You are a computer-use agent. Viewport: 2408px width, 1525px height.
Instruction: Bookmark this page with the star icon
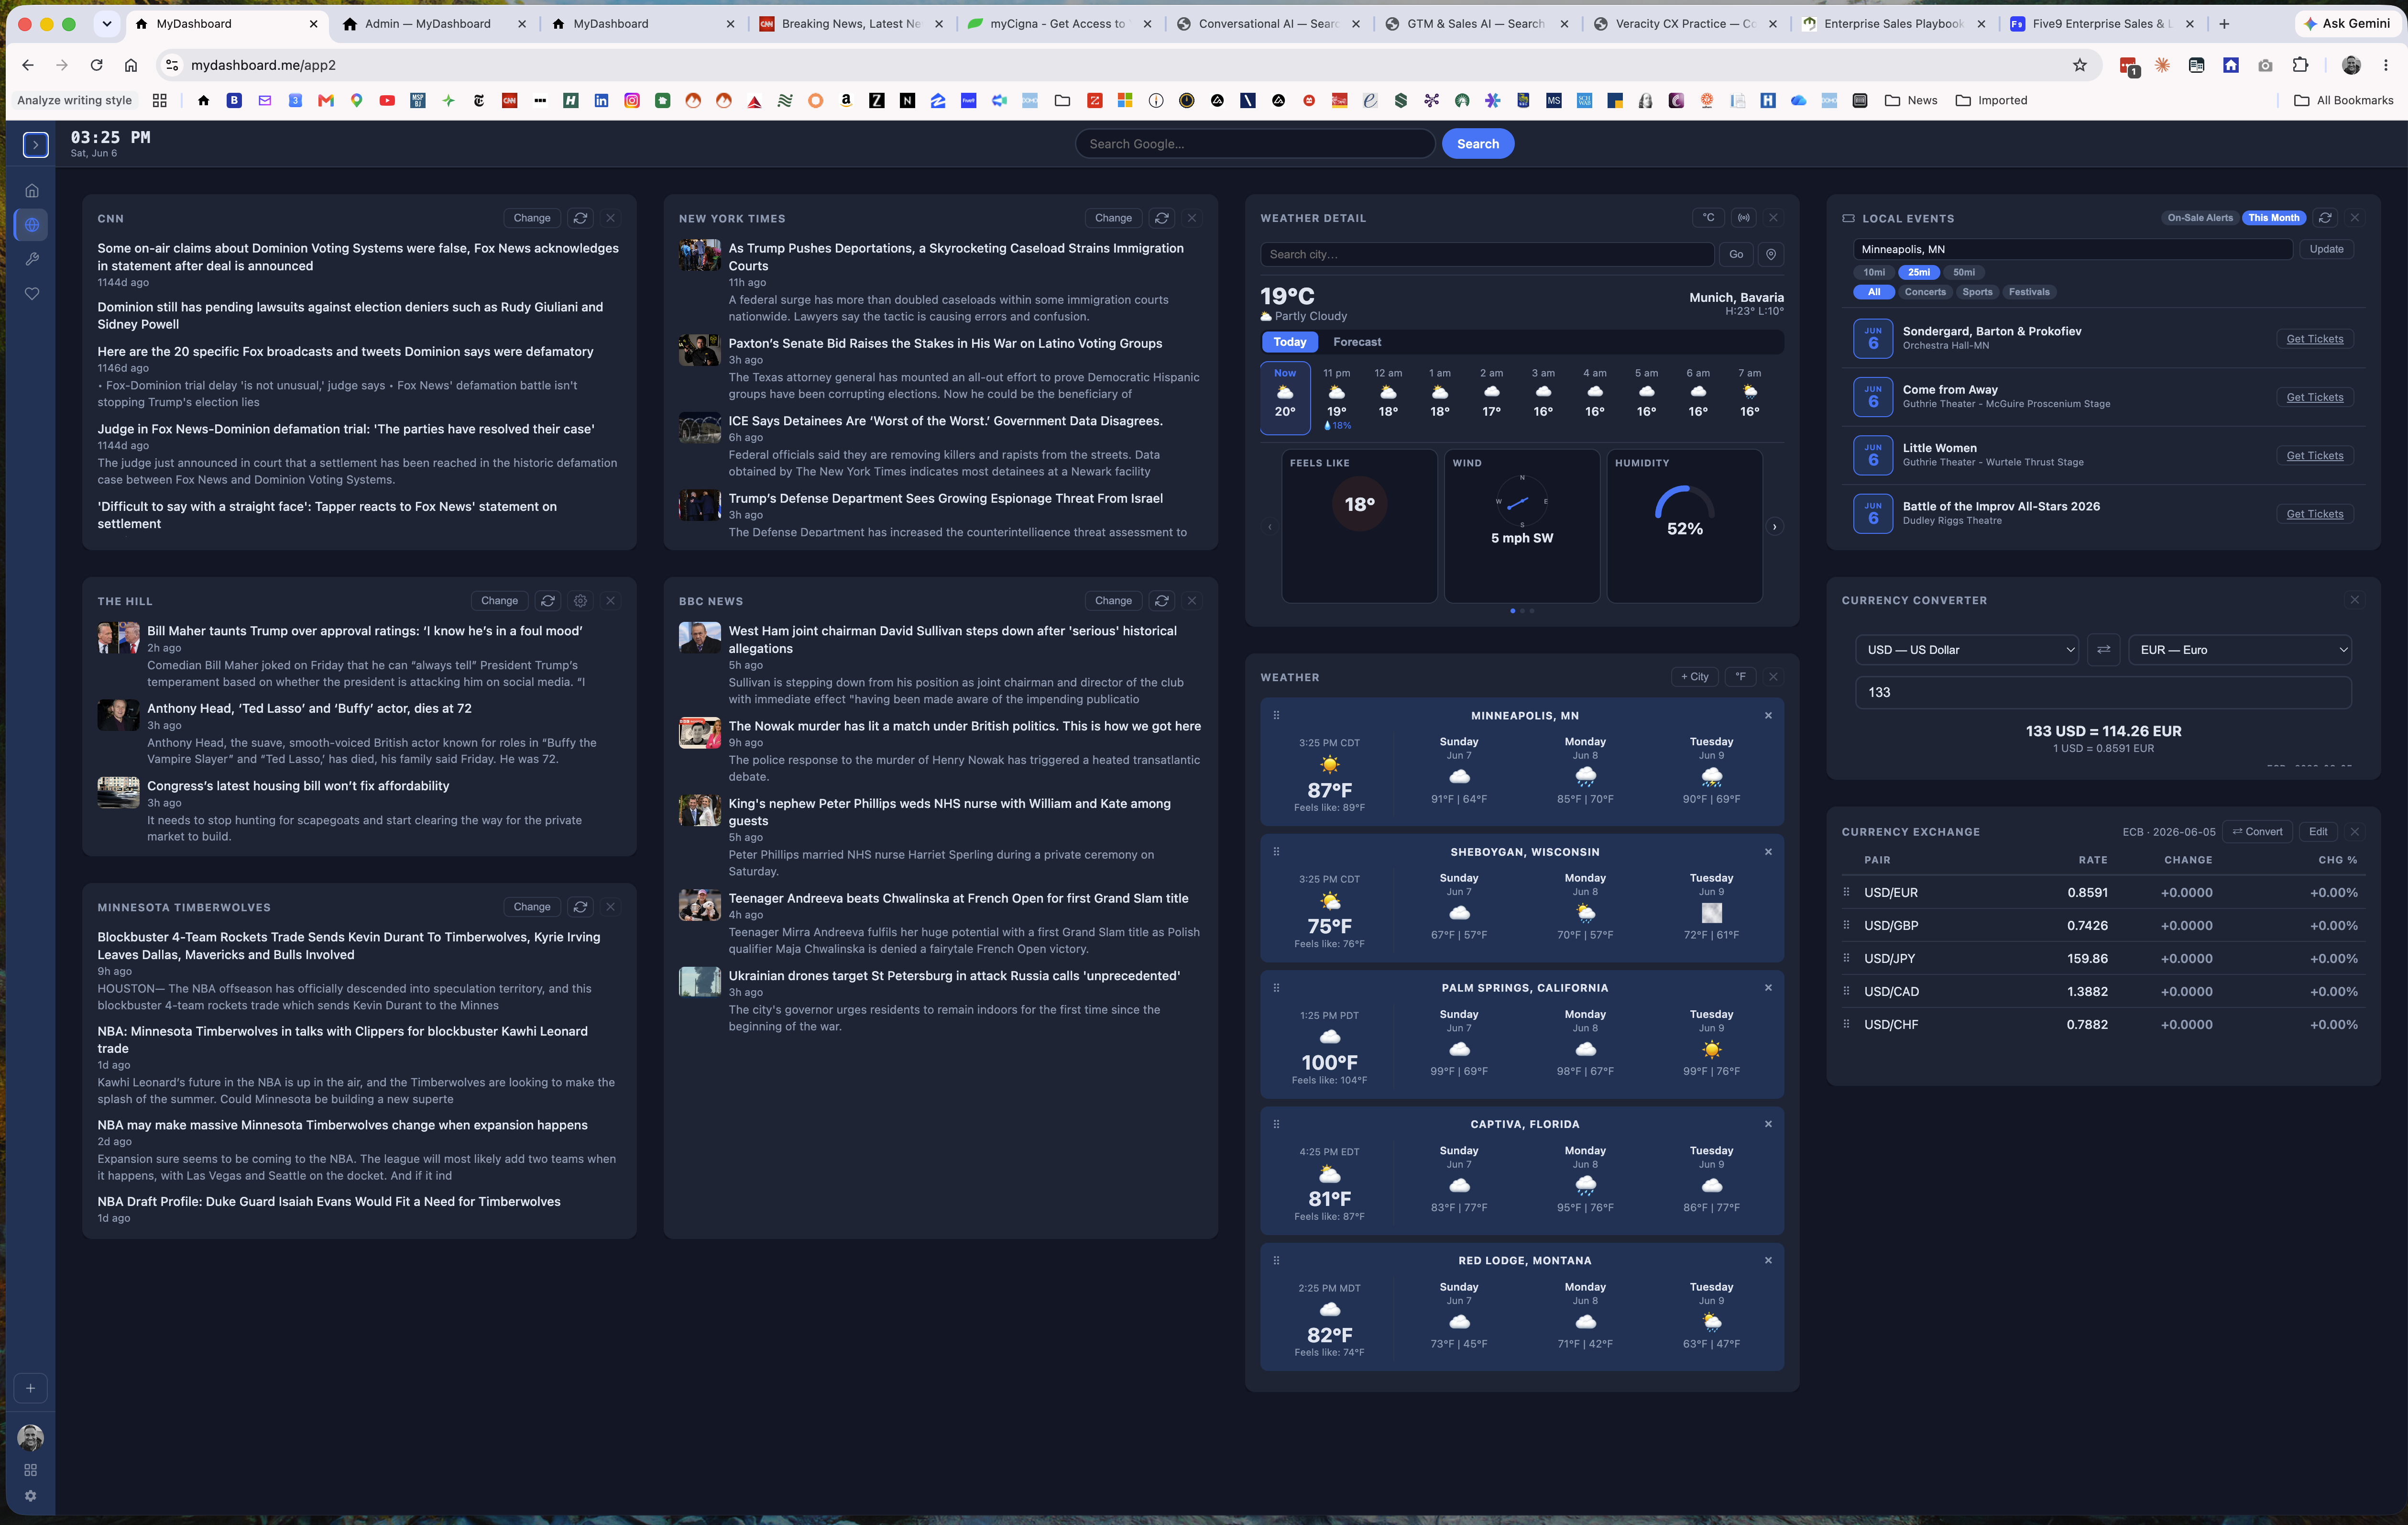tap(2079, 65)
